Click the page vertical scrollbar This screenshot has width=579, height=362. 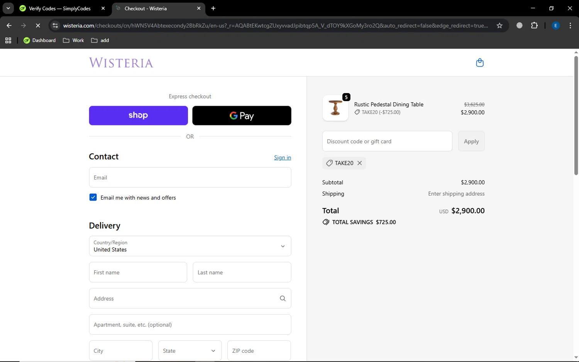(576, 116)
